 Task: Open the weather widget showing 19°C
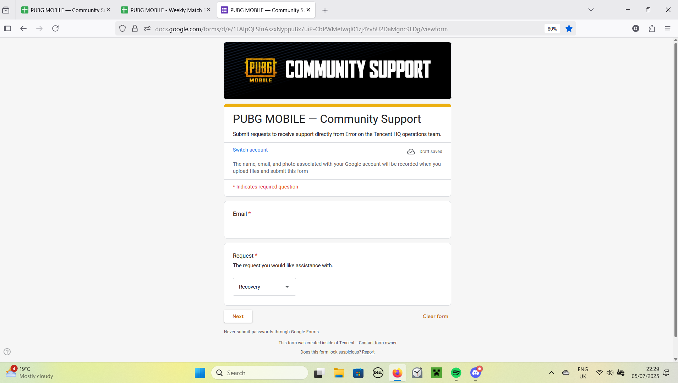[x=29, y=373]
